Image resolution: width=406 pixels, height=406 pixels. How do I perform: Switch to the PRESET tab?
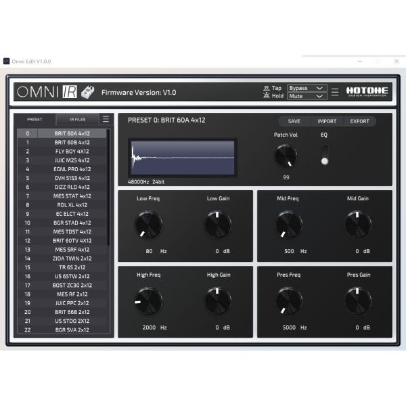tap(35, 119)
